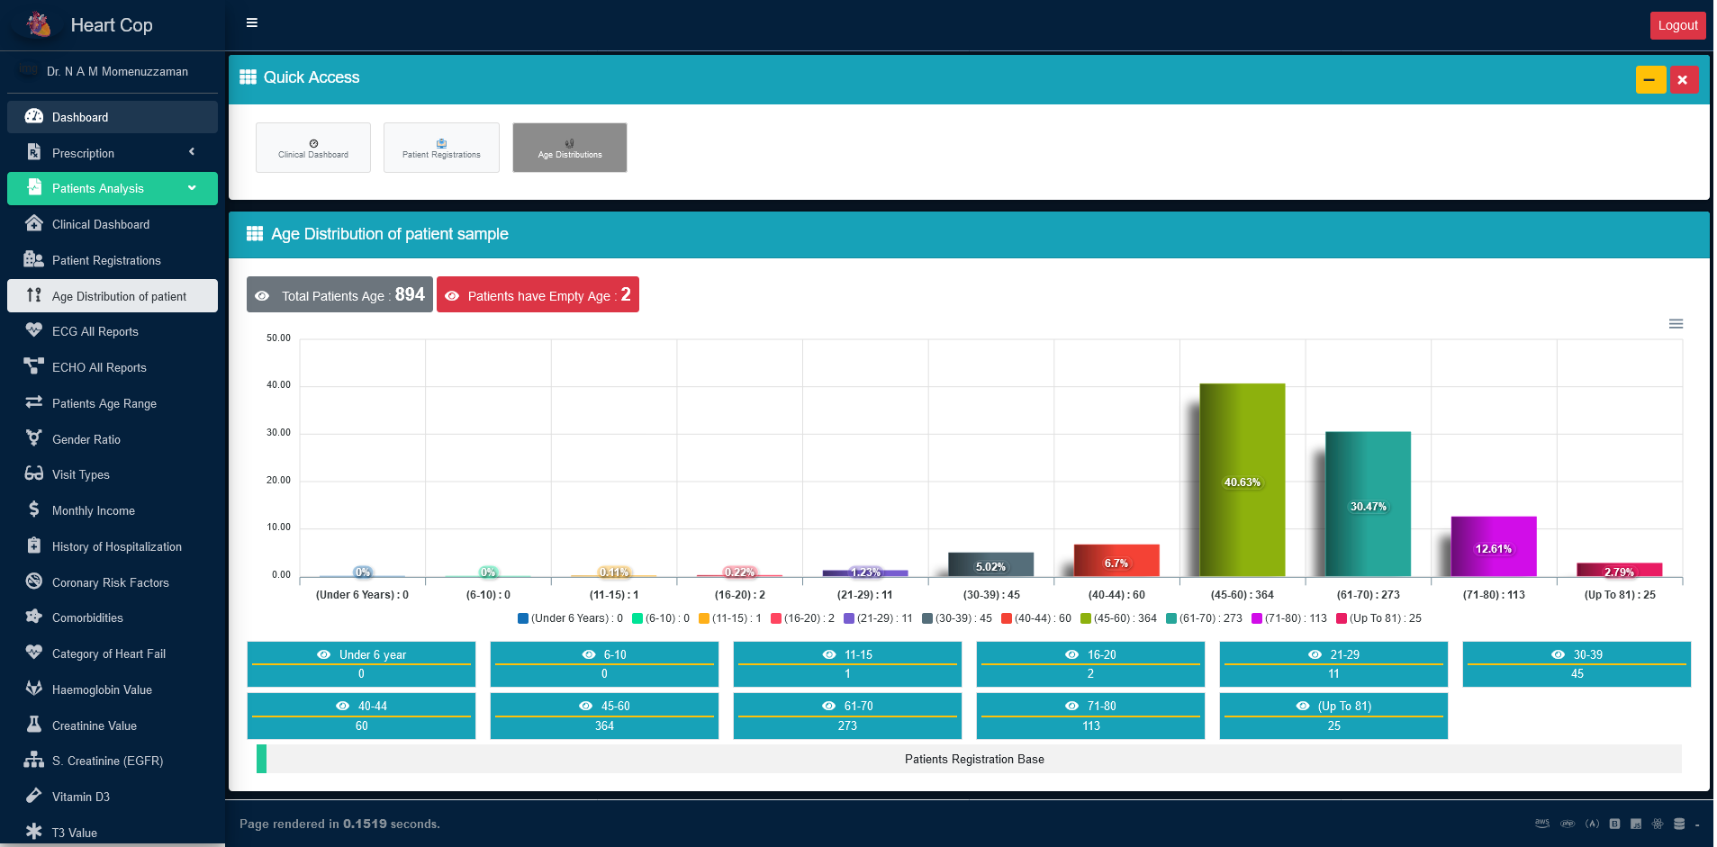Select Coronary Risk Factors menu item
The image size is (1717, 847).
coord(110,582)
